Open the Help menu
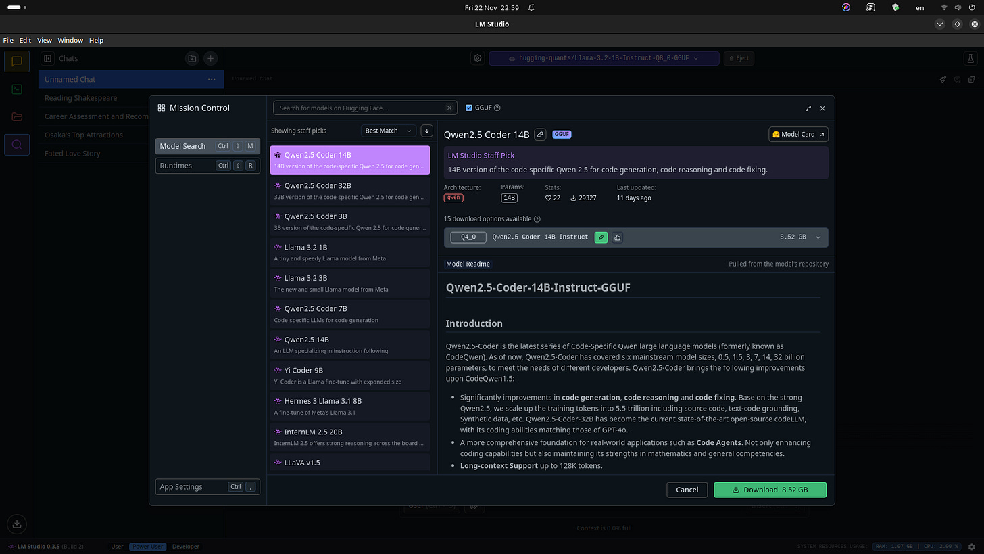This screenshot has width=984, height=554. 97,41
